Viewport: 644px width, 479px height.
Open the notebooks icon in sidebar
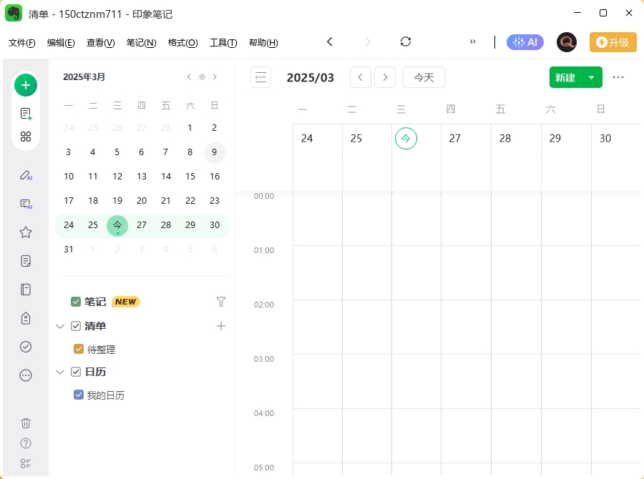click(26, 290)
